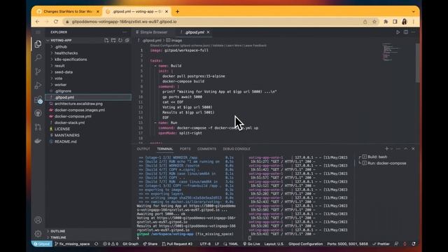Go back in the browser

[x=37, y=22]
